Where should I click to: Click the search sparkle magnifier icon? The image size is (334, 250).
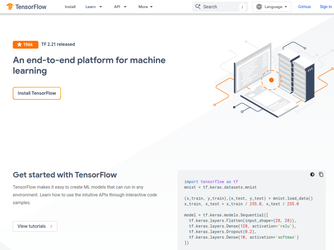pos(198,7)
